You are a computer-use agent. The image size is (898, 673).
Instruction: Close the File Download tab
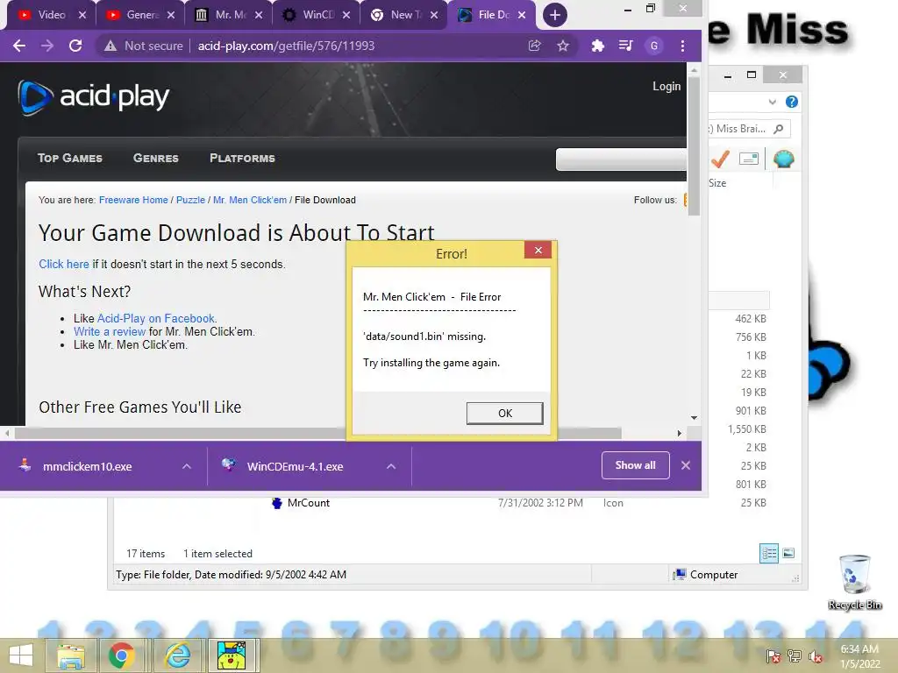coord(521,15)
